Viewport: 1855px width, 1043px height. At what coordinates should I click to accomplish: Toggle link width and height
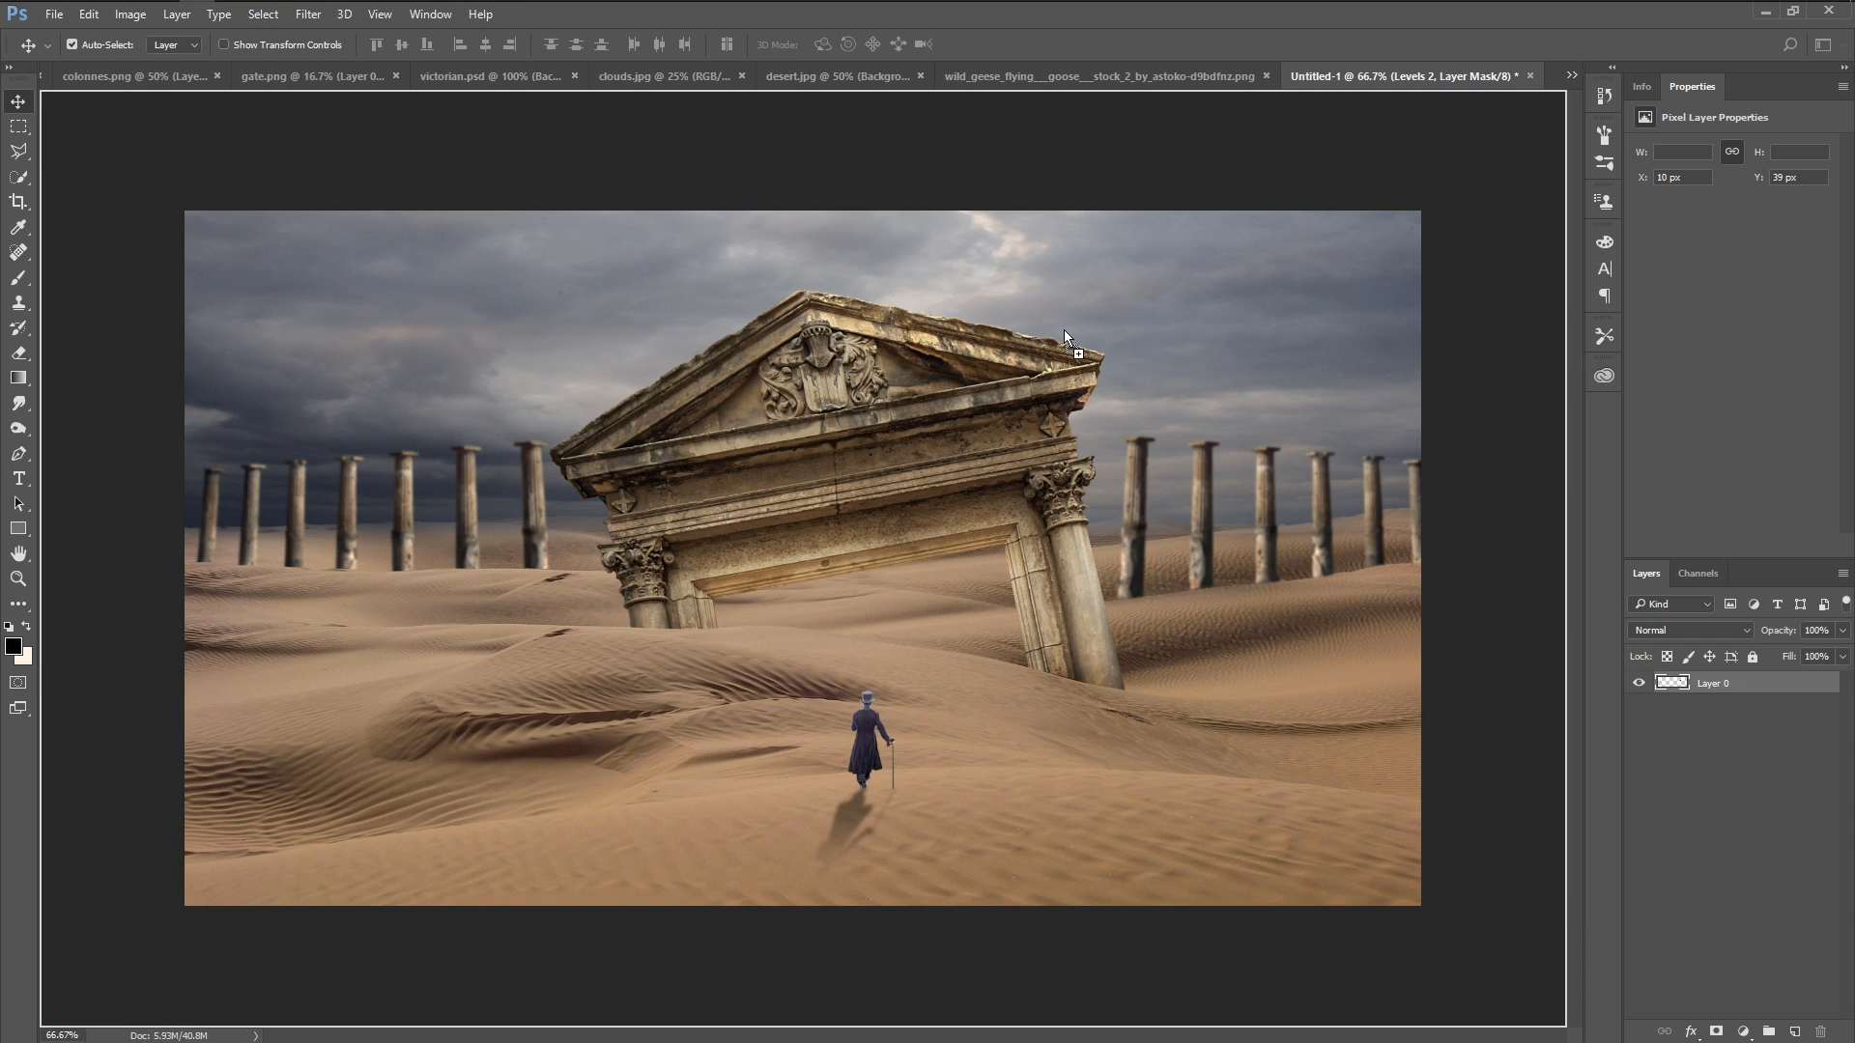pyautogui.click(x=1732, y=152)
